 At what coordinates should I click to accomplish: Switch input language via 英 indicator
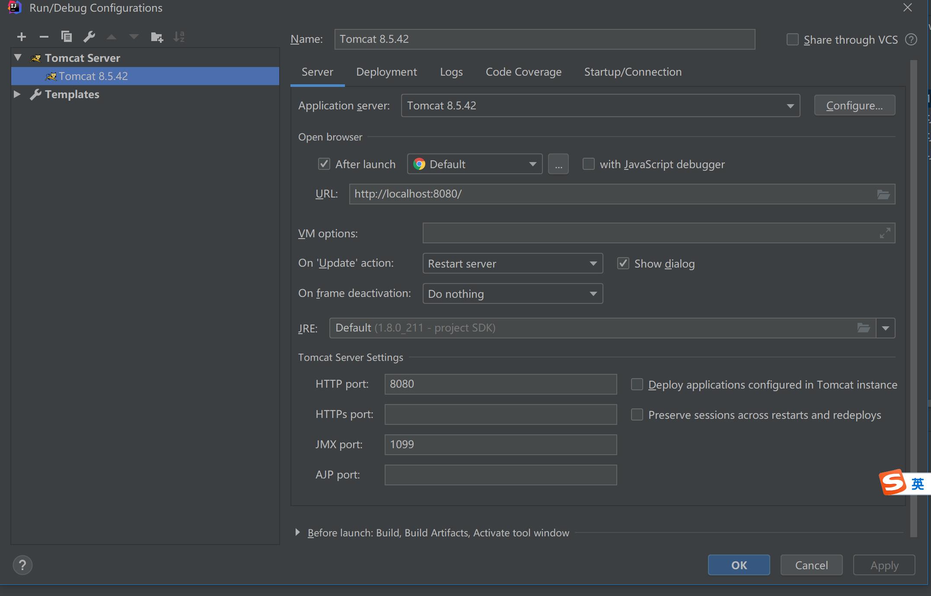click(918, 484)
